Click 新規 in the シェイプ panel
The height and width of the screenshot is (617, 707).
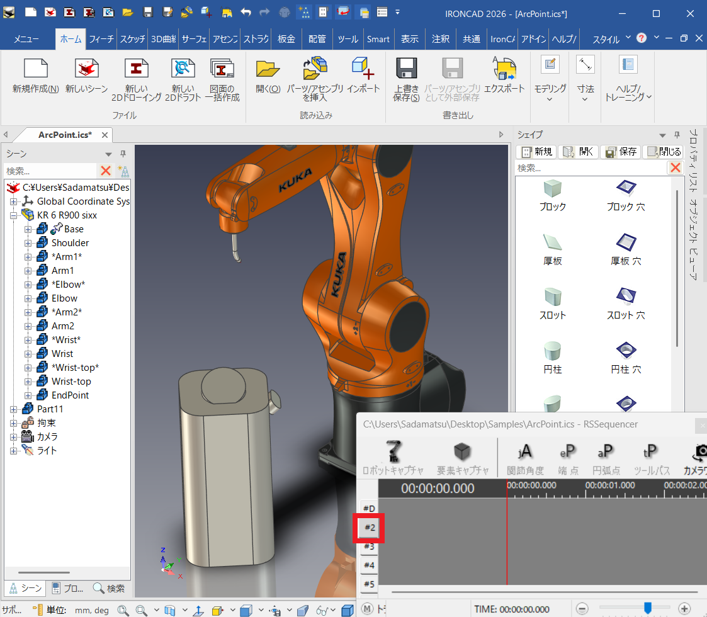click(536, 152)
